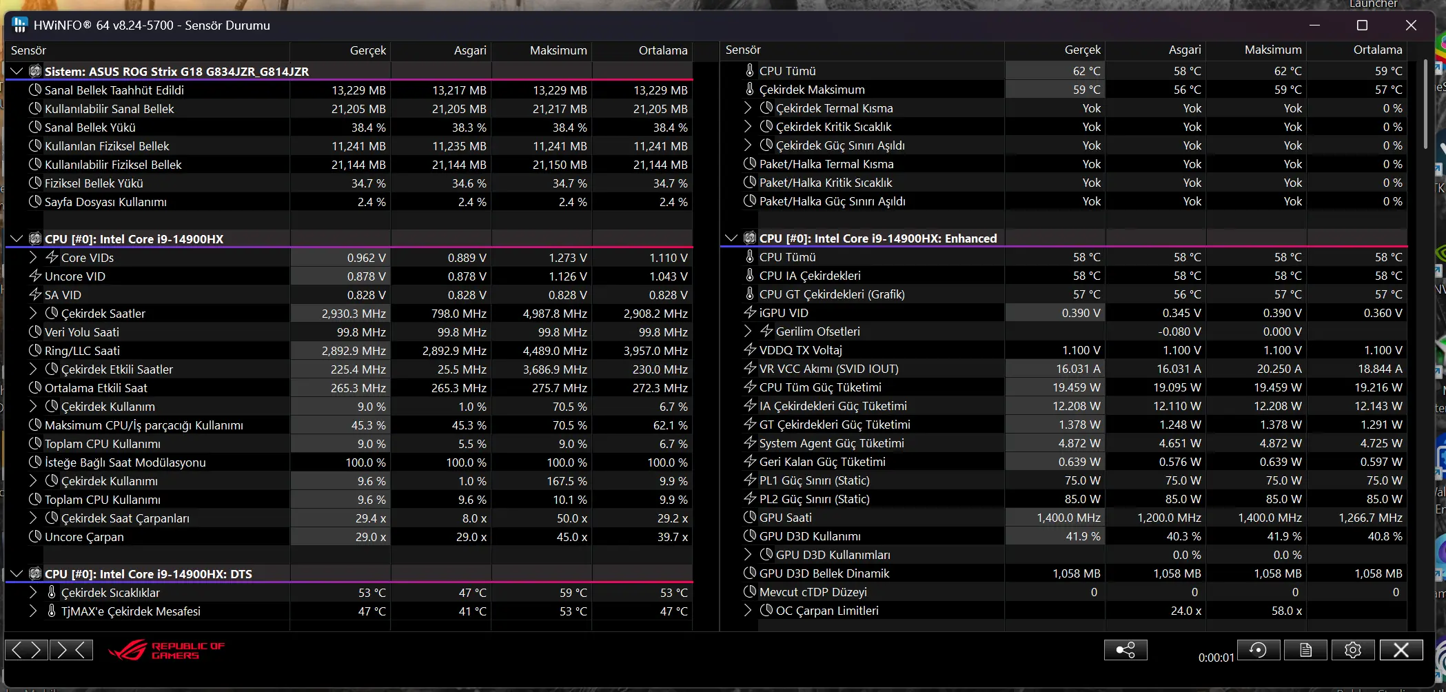This screenshot has height=692, width=1446.
Task: Click the 0:00:01 elapsed timer
Action: pyautogui.click(x=1216, y=658)
